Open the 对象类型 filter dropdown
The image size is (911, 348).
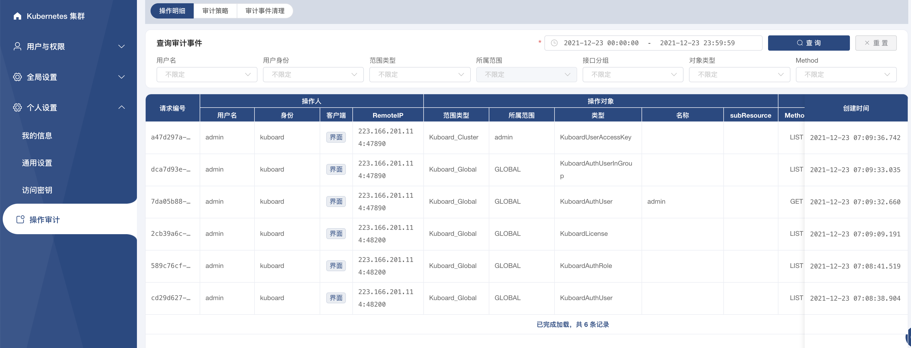pos(739,74)
